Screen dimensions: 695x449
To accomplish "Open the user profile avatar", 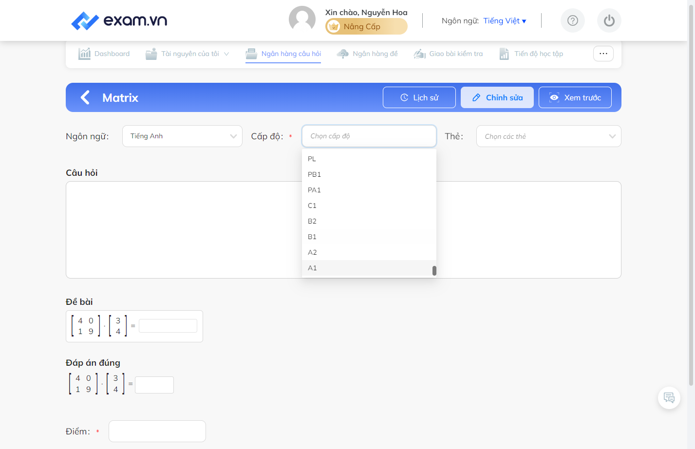I will click(302, 19).
